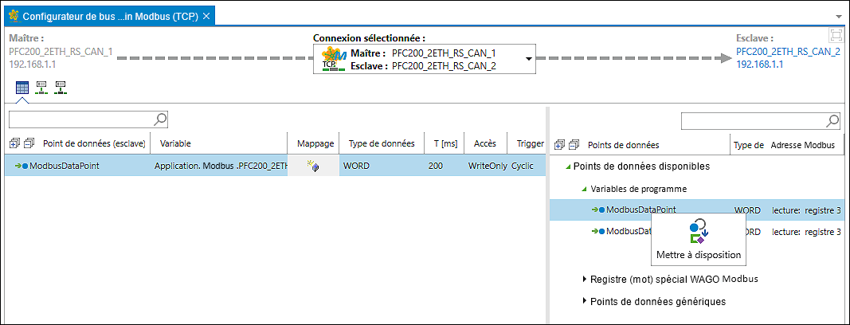Click the Type de column header on right
850x325 pixels.
(x=749, y=145)
